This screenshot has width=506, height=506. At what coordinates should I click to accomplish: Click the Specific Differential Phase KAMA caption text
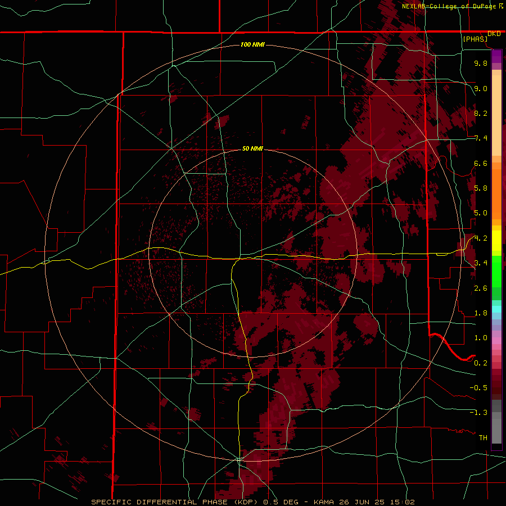[x=252, y=502]
